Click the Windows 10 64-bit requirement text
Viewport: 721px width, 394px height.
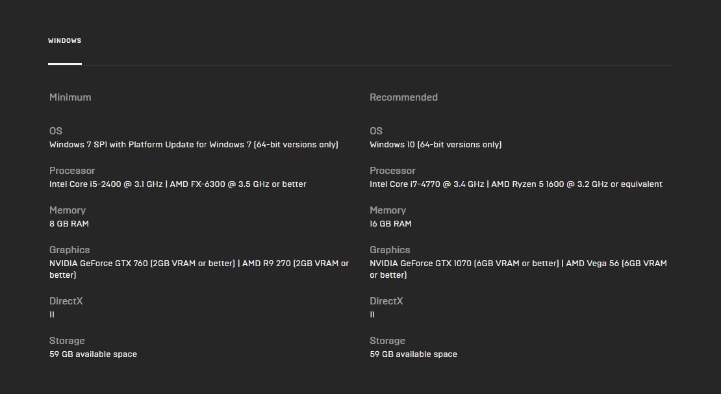(x=435, y=145)
